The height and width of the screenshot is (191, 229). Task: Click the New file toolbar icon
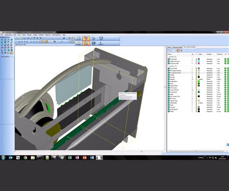click(x=16, y=38)
